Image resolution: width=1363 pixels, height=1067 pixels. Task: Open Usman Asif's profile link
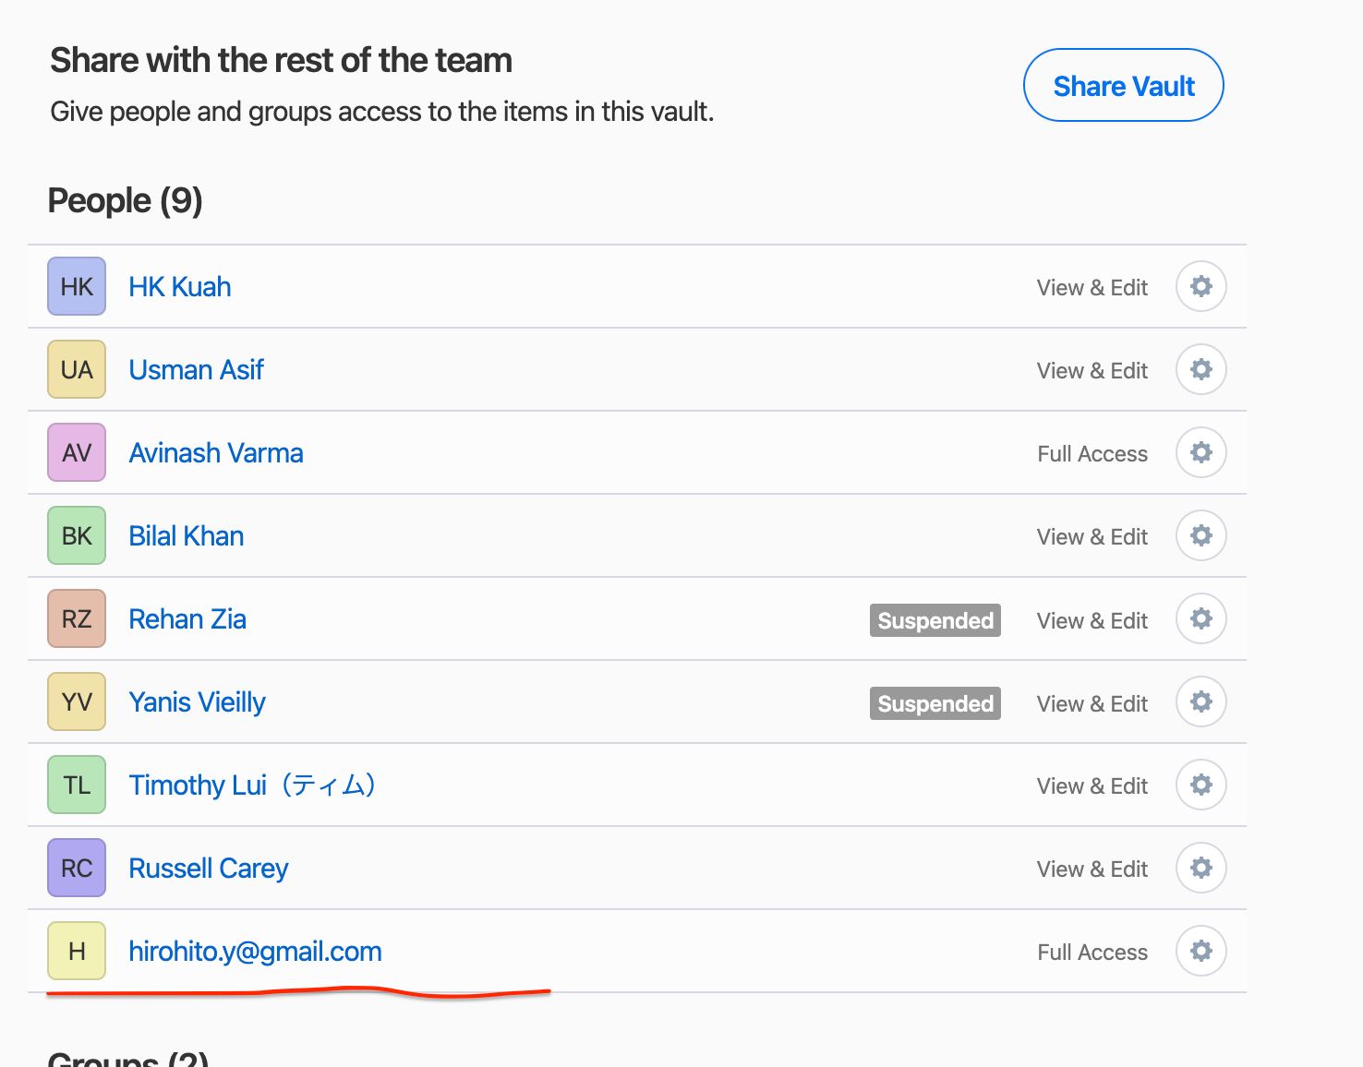coord(196,370)
